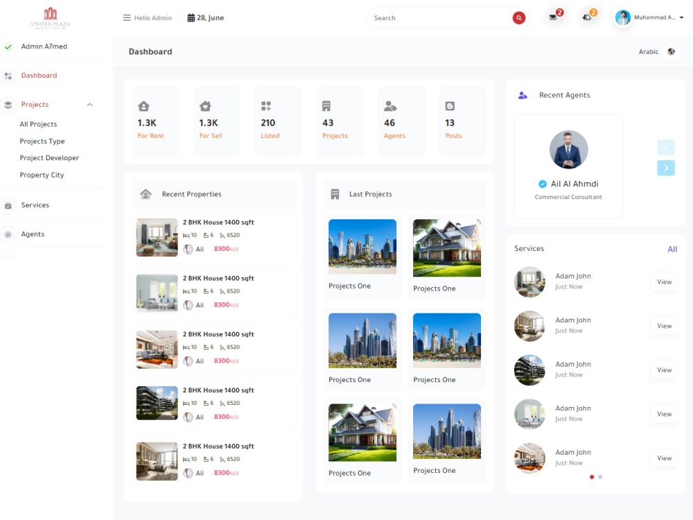The height and width of the screenshot is (520, 693).
Task: Open the apartment building property thumbnail
Action: (x=157, y=404)
